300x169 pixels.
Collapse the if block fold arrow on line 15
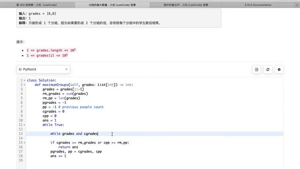pyautogui.click(x=24, y=143)
